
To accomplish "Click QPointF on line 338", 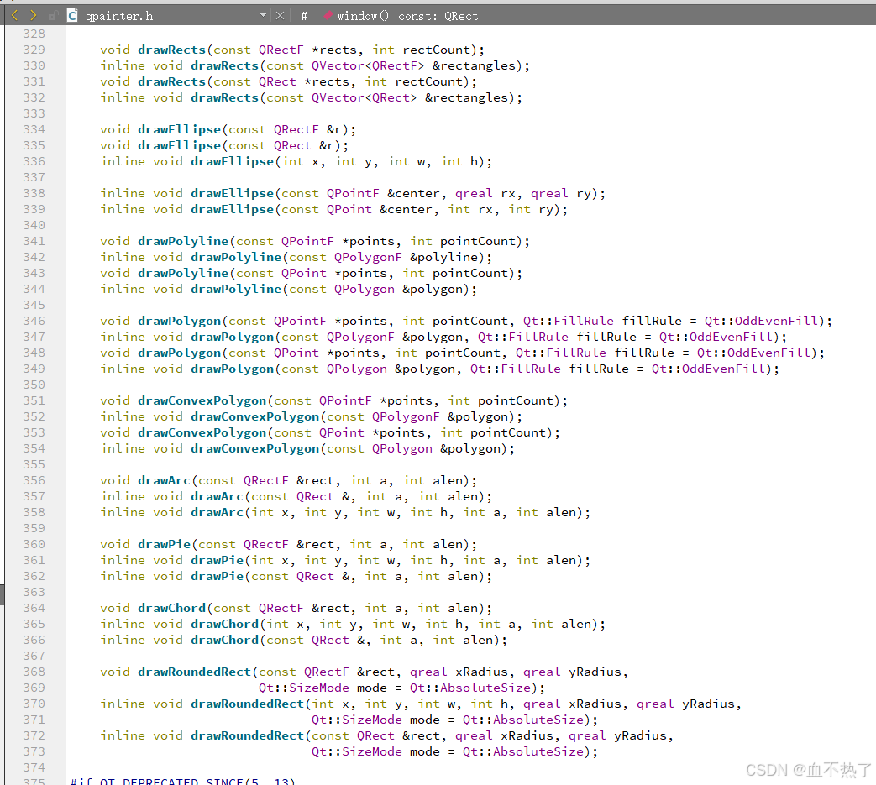I will (x=353, y=193).
